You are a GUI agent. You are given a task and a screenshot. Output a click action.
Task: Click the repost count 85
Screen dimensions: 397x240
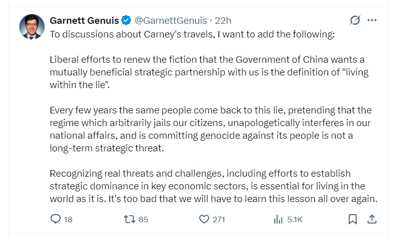point(143,220)
